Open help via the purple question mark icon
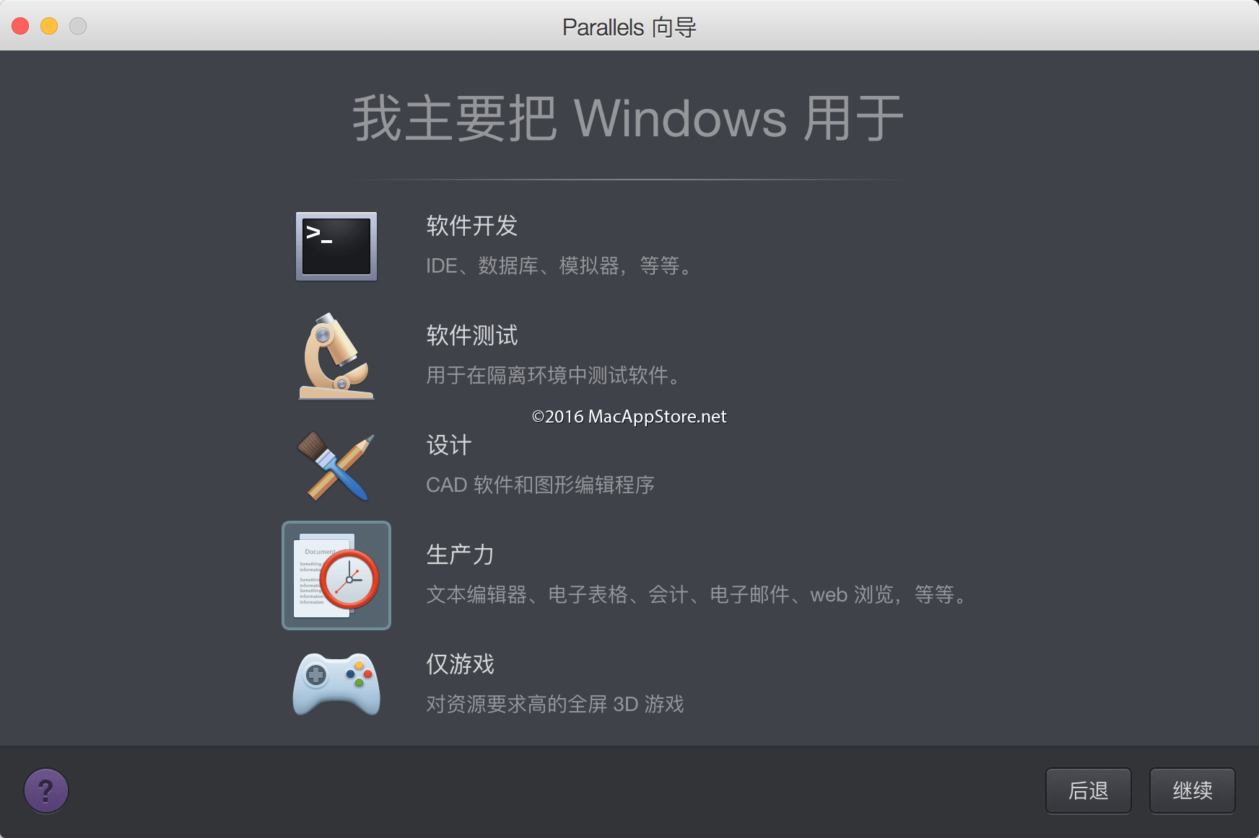 45,790
